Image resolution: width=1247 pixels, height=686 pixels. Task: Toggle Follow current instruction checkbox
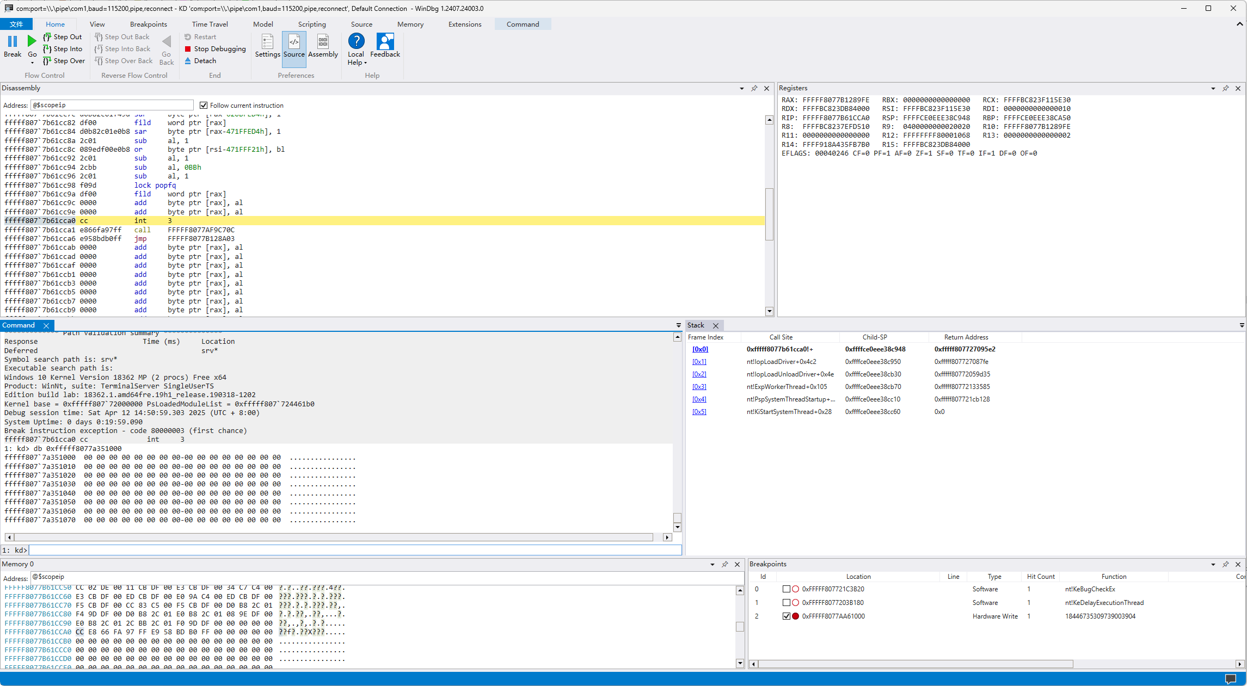(204, 105)
